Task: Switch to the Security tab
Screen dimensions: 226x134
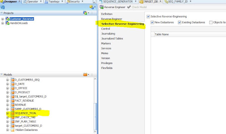Action: (x=75, y=1)
